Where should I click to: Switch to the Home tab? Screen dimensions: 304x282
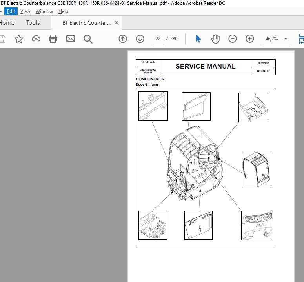[7, 23]
